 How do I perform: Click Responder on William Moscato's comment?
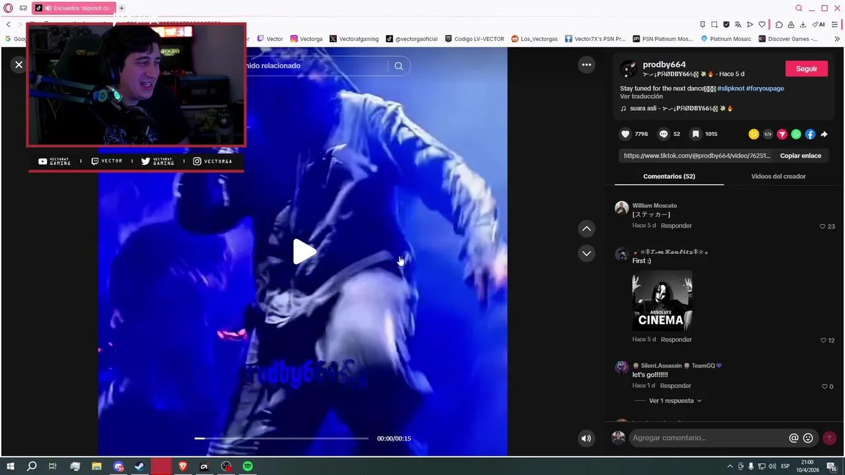pos(676,226)
